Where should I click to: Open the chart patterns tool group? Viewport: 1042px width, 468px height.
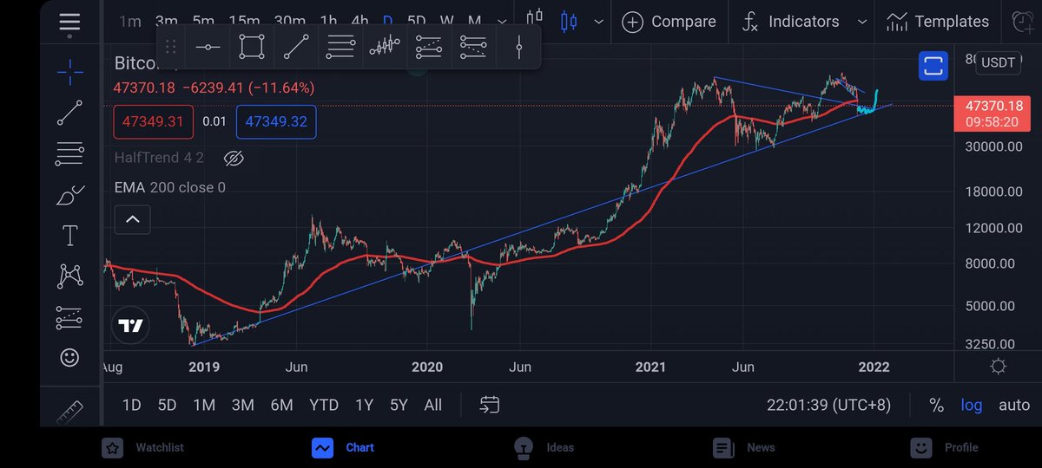[x=69, y=276]
